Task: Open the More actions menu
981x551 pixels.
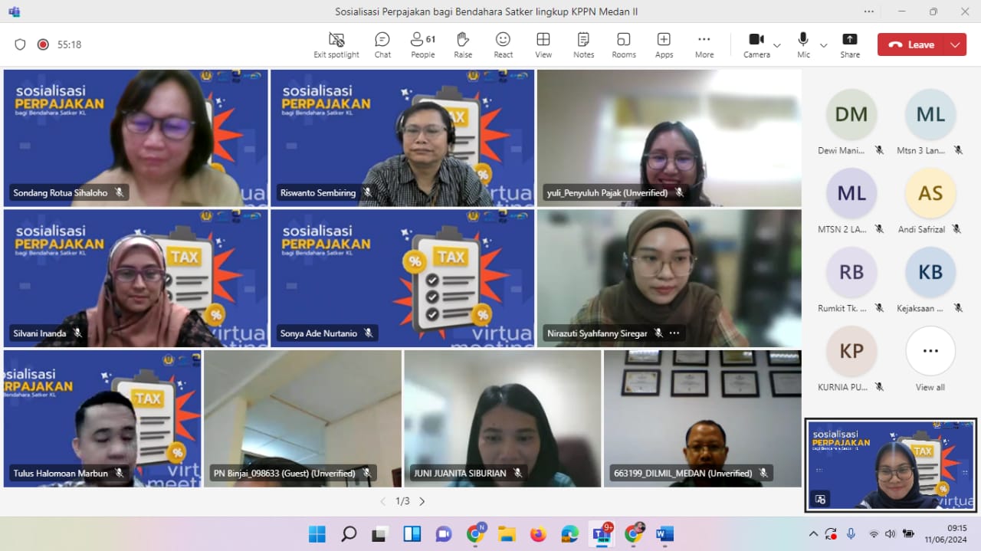Action: (x=704, y=44)
